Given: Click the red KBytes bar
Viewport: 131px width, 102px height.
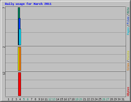Looking at the screenshot, I should pos(19,84).
